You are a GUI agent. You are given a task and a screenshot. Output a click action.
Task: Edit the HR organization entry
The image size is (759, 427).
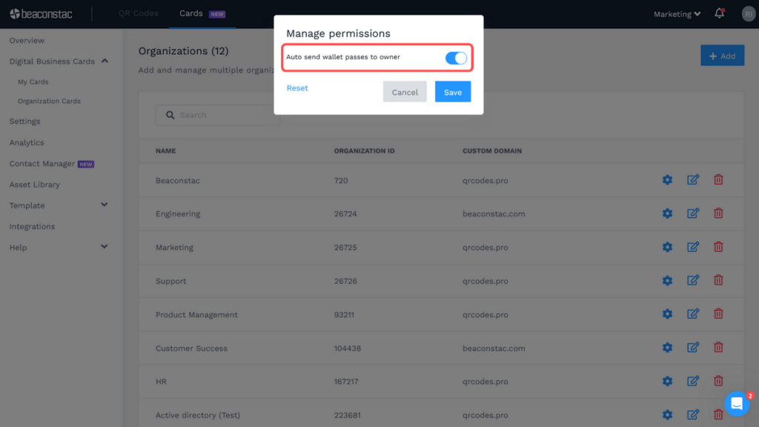point(692,381)
